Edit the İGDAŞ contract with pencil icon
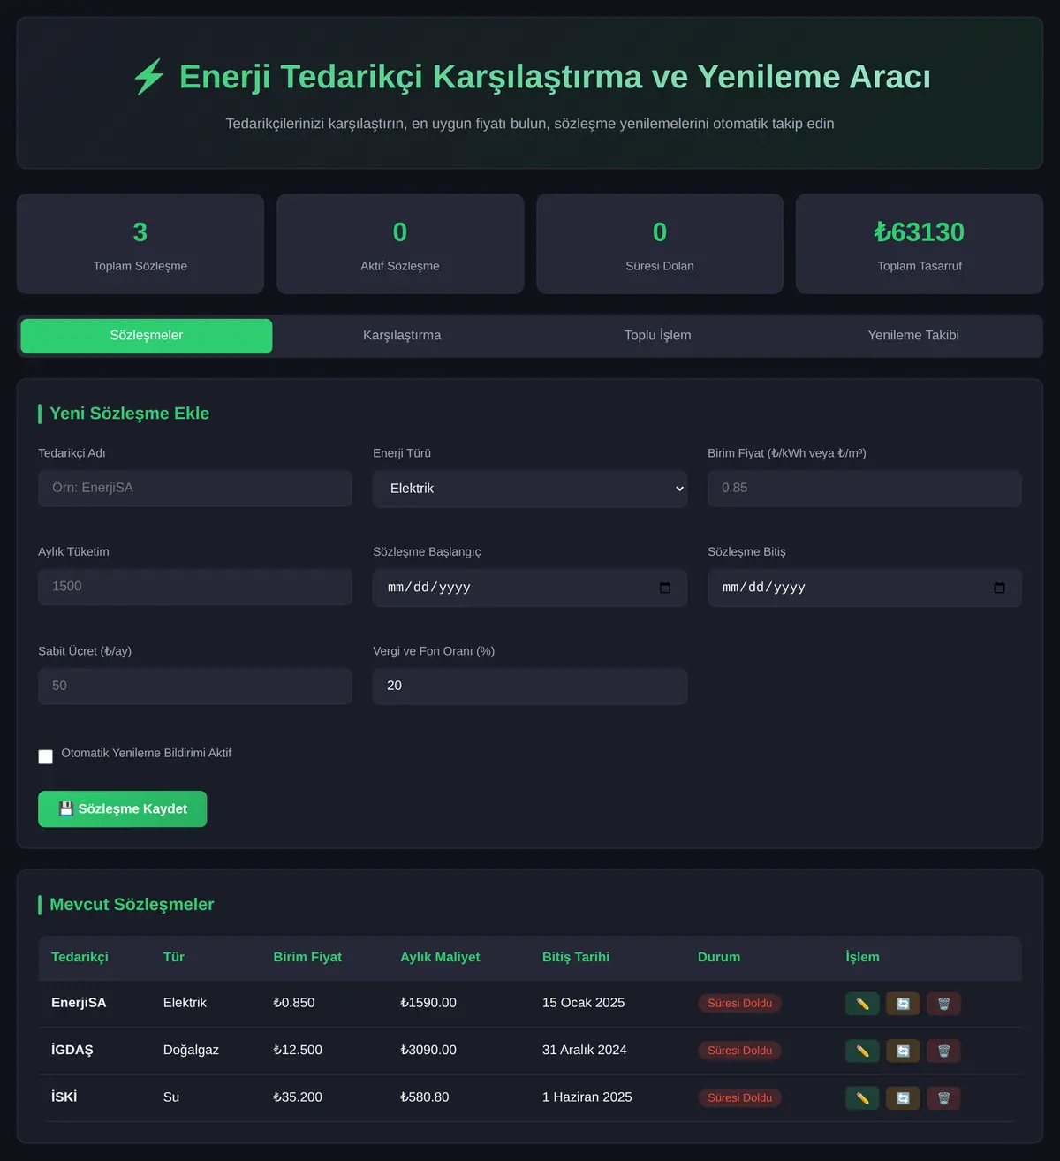Image resolution: width=1060 pixels, height=1161 pixels. [862, 1051]
